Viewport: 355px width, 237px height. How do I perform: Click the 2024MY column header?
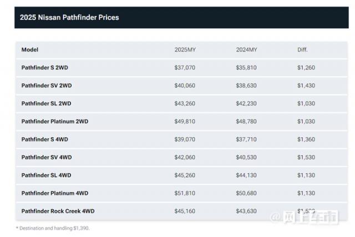coord(246,49)
